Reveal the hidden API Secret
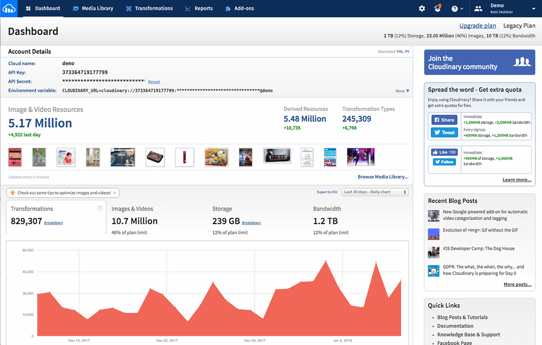 pos(154,81)
